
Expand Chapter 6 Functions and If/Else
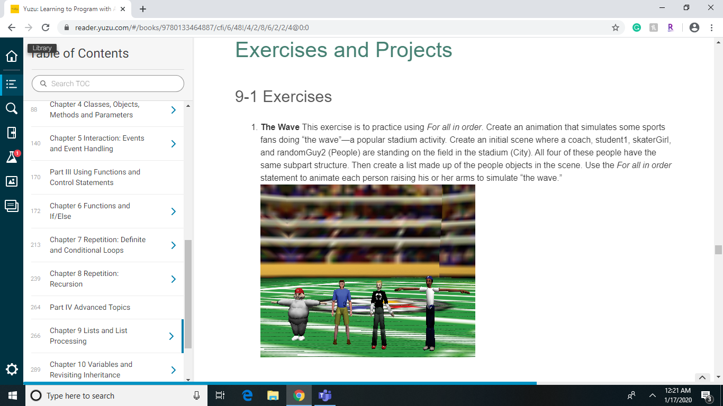click(173, 211)
